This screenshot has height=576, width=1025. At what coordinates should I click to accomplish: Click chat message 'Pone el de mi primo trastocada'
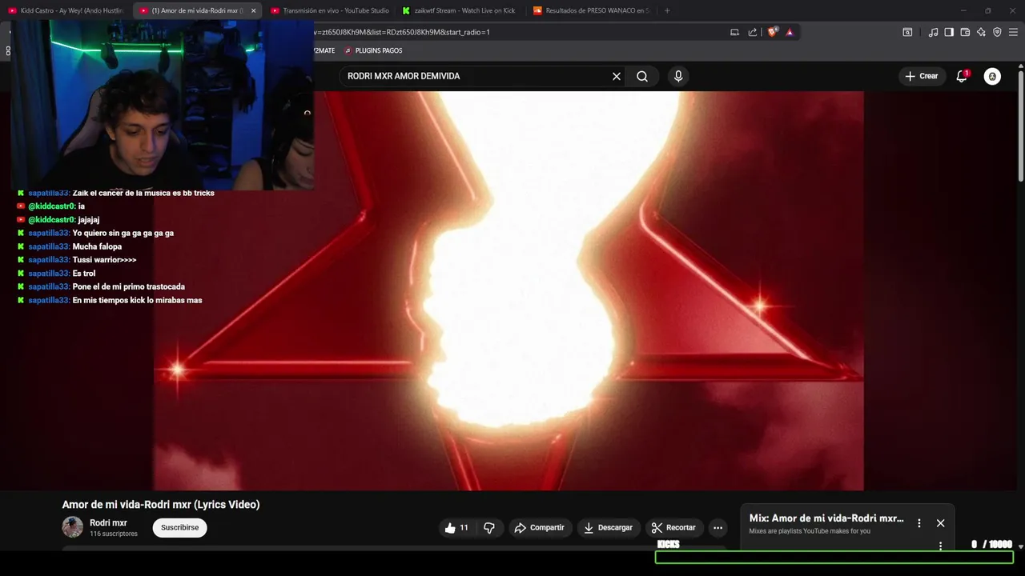(128, 286)
